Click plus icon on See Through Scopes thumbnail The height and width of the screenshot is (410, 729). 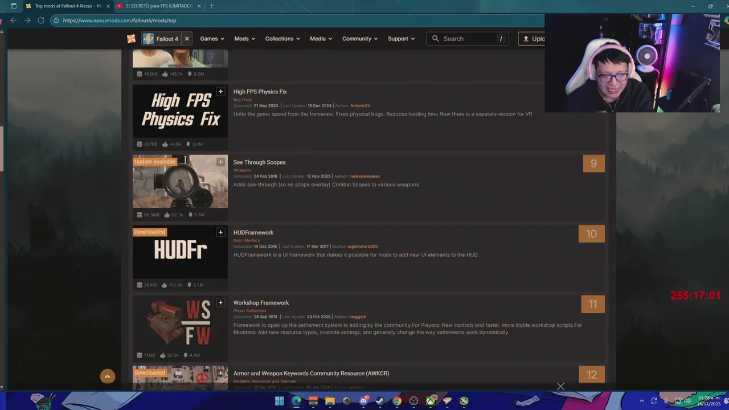220,162
